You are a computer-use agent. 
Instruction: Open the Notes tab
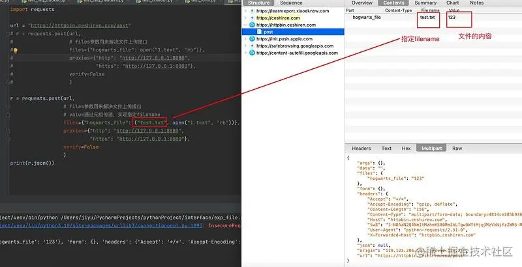pos(477,3)
